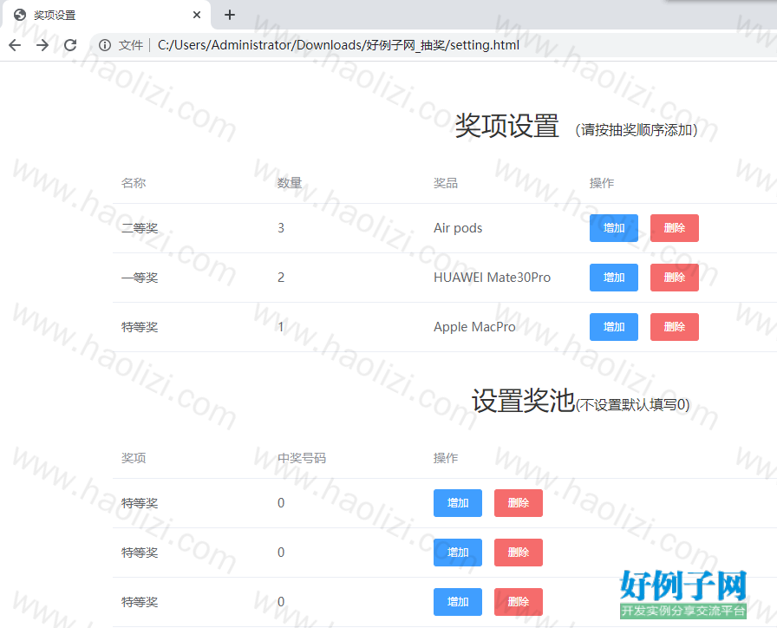Reload the setting.html page
This screenshot has width=777, height=628.
coord(70,45)
